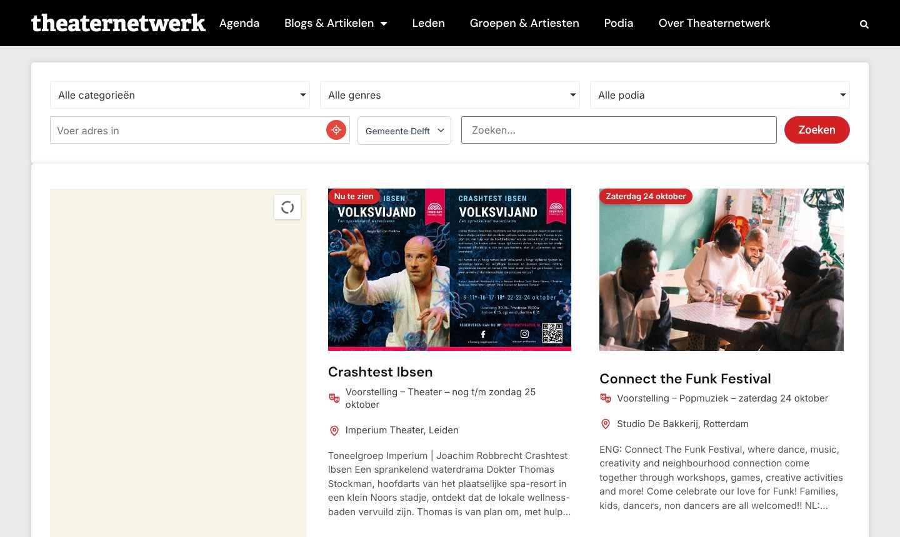Click the map loading spinner icon
The height and width of the screenshot is (537, 900).
coord(287,207)
